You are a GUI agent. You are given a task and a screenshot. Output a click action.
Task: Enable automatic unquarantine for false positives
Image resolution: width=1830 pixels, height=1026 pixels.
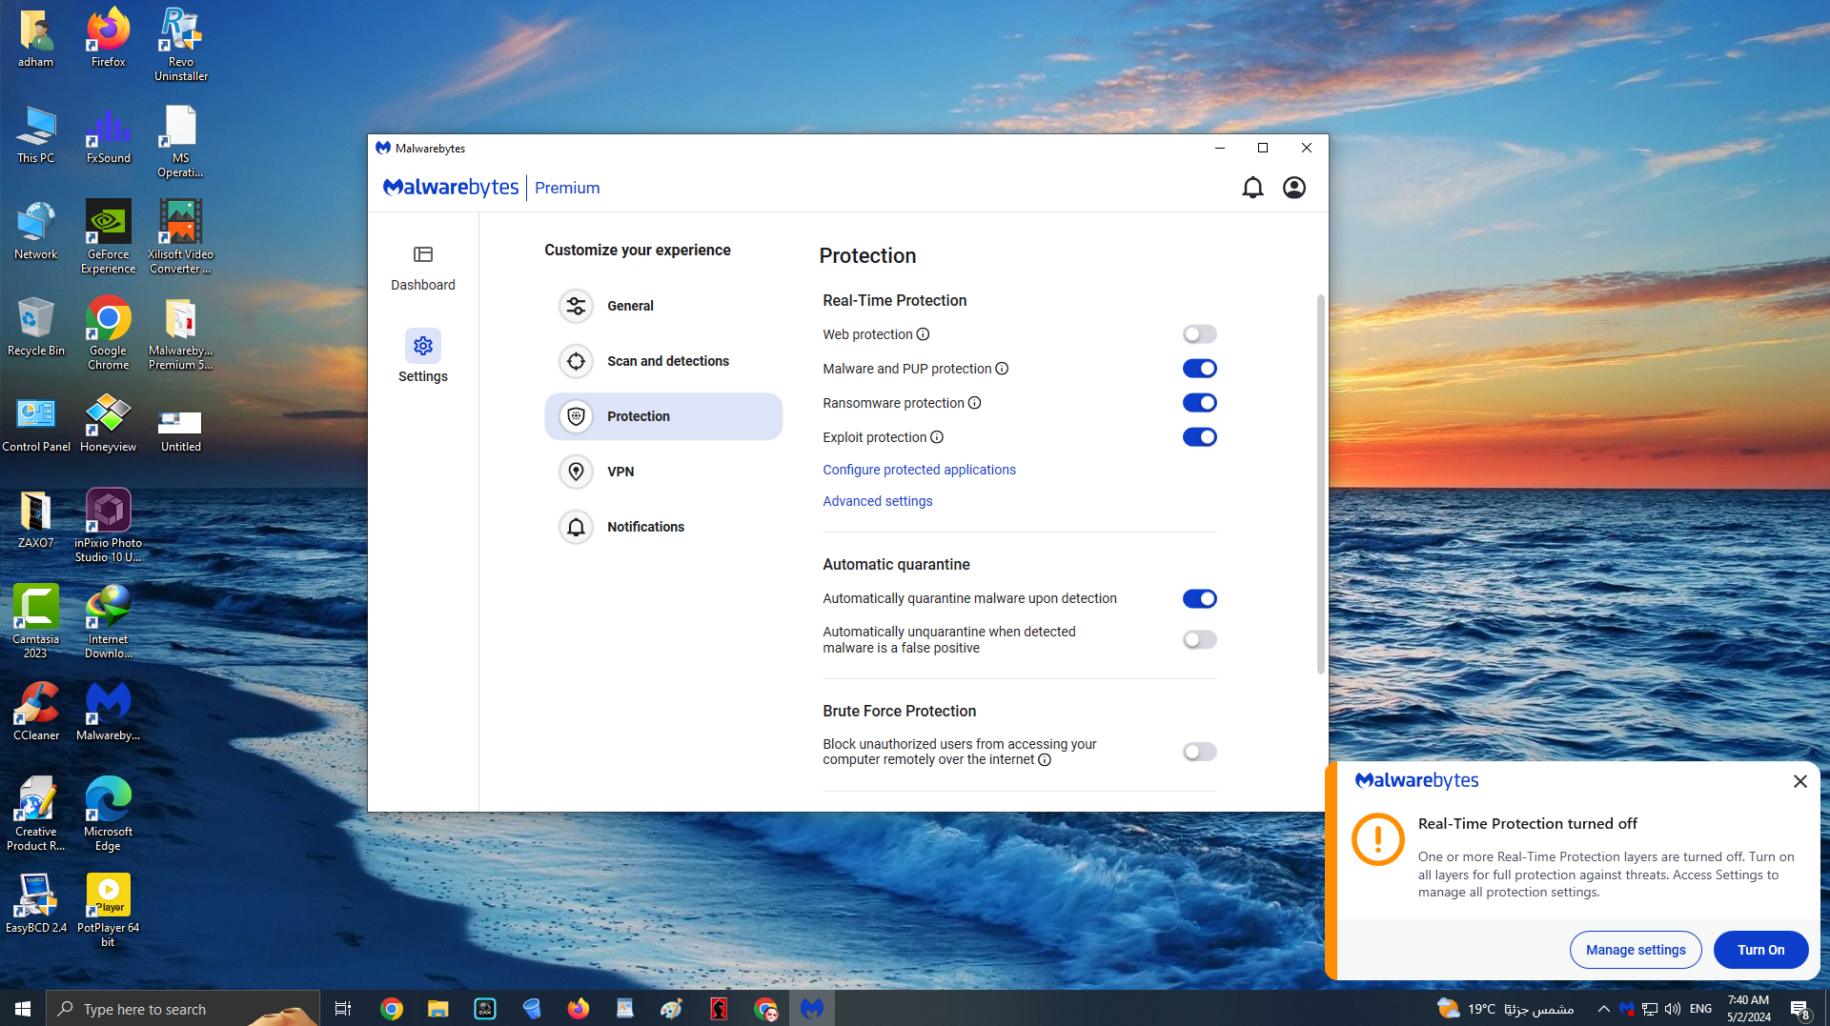tap(1200, 640)
